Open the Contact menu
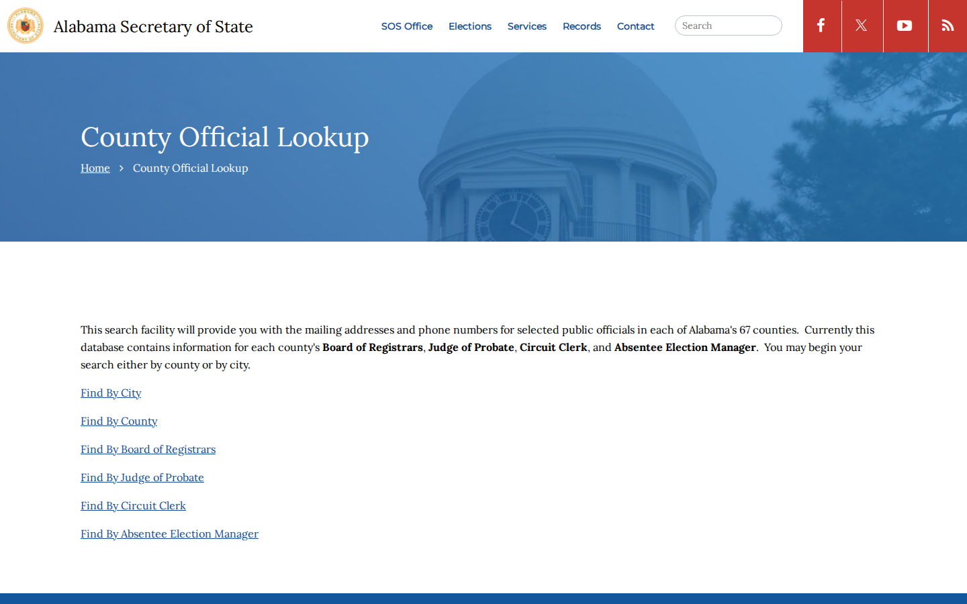 (635, 26)
